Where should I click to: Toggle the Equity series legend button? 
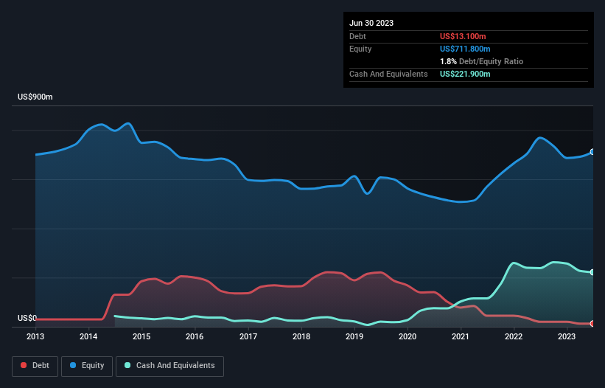coord(87,366)
